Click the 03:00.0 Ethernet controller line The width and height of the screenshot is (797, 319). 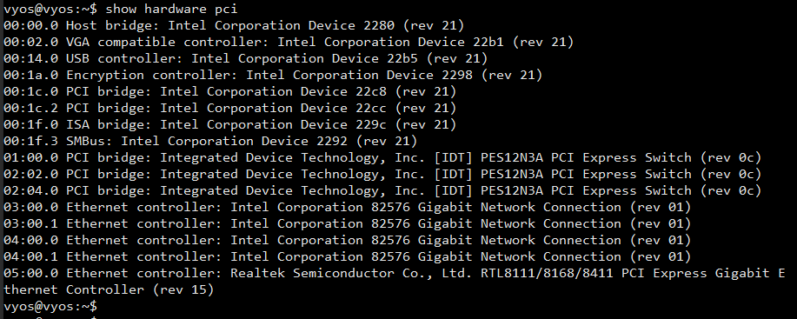[x=347, y=207]
